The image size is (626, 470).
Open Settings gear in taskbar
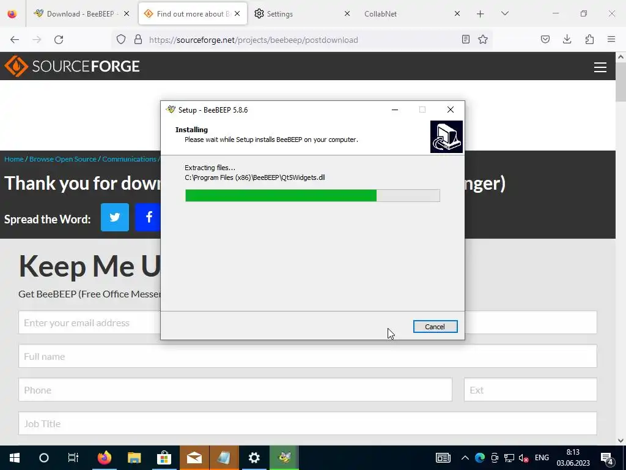[x=254, y=458]
